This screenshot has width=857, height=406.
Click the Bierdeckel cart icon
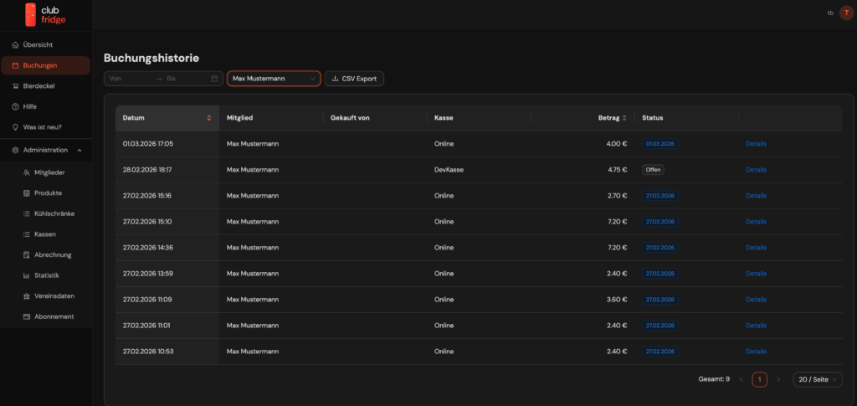click(15, 86)
